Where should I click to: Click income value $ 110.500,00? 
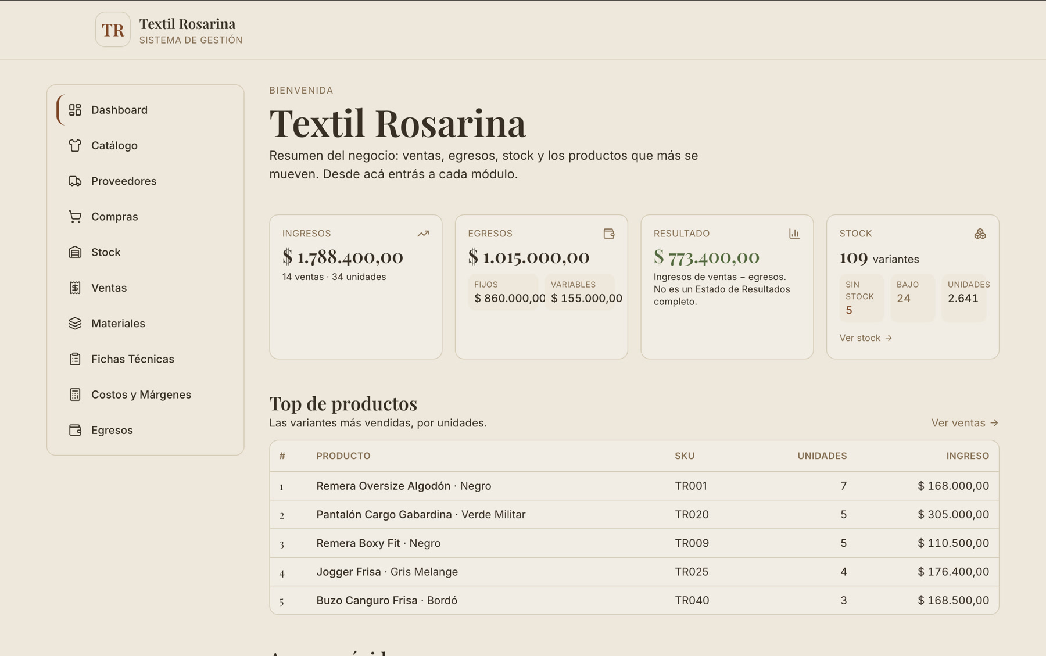[x=953, y=543]
